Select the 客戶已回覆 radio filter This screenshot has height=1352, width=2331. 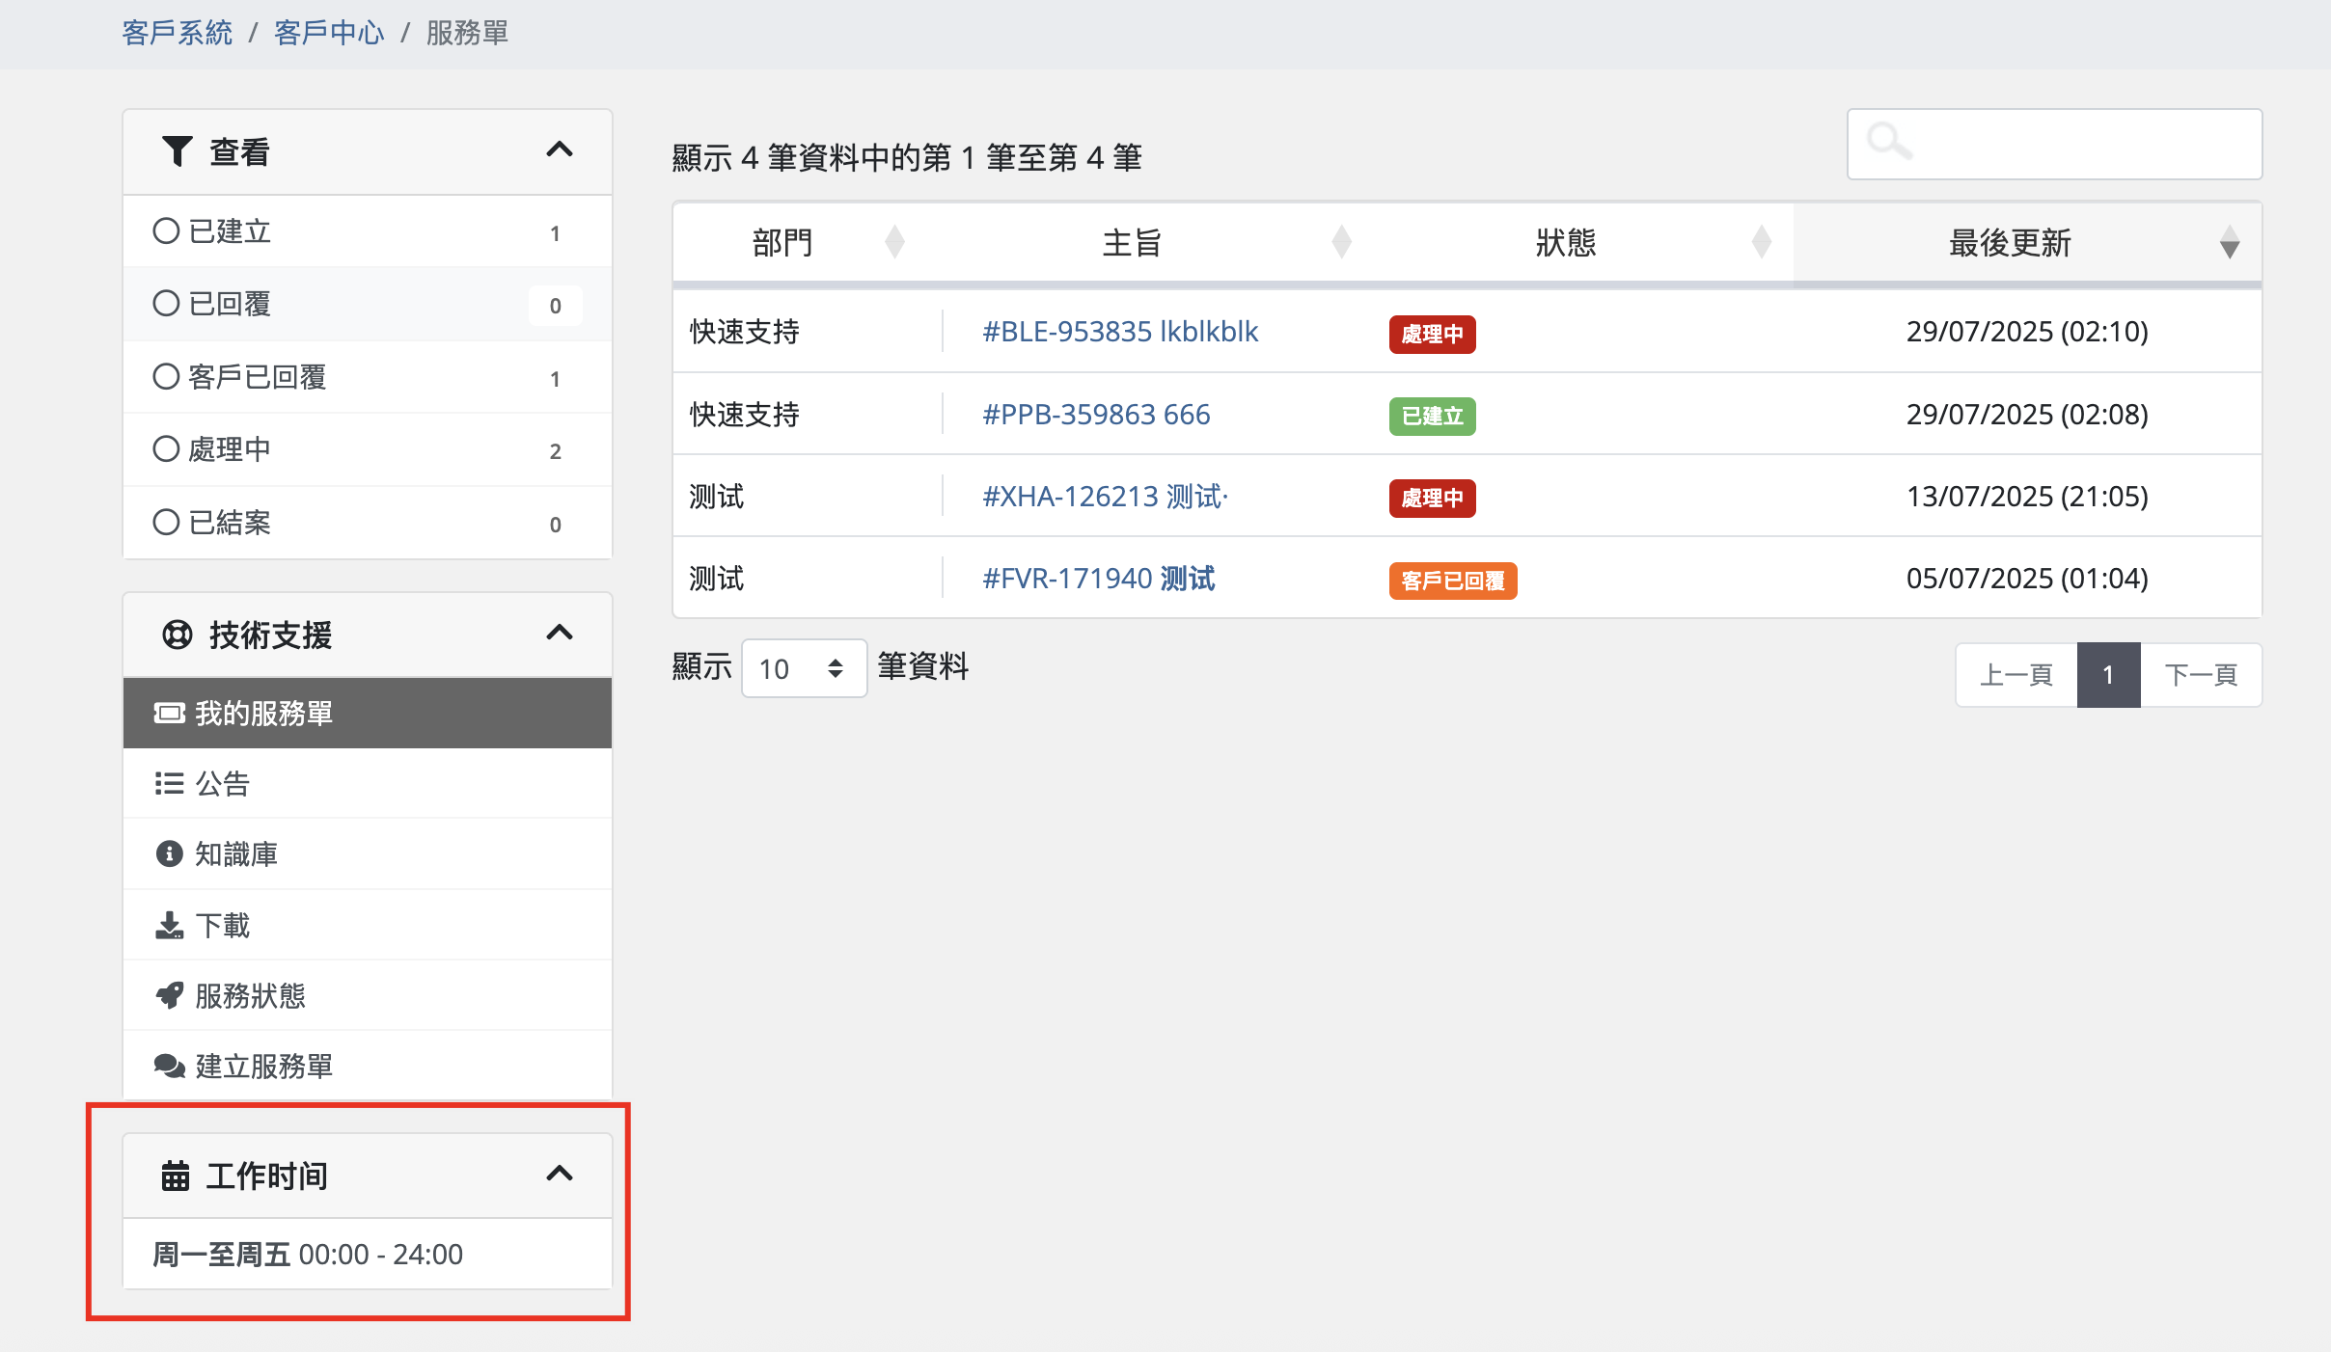pos(166,376)
